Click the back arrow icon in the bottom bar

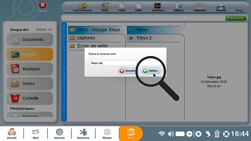click(x=208, y=134)
